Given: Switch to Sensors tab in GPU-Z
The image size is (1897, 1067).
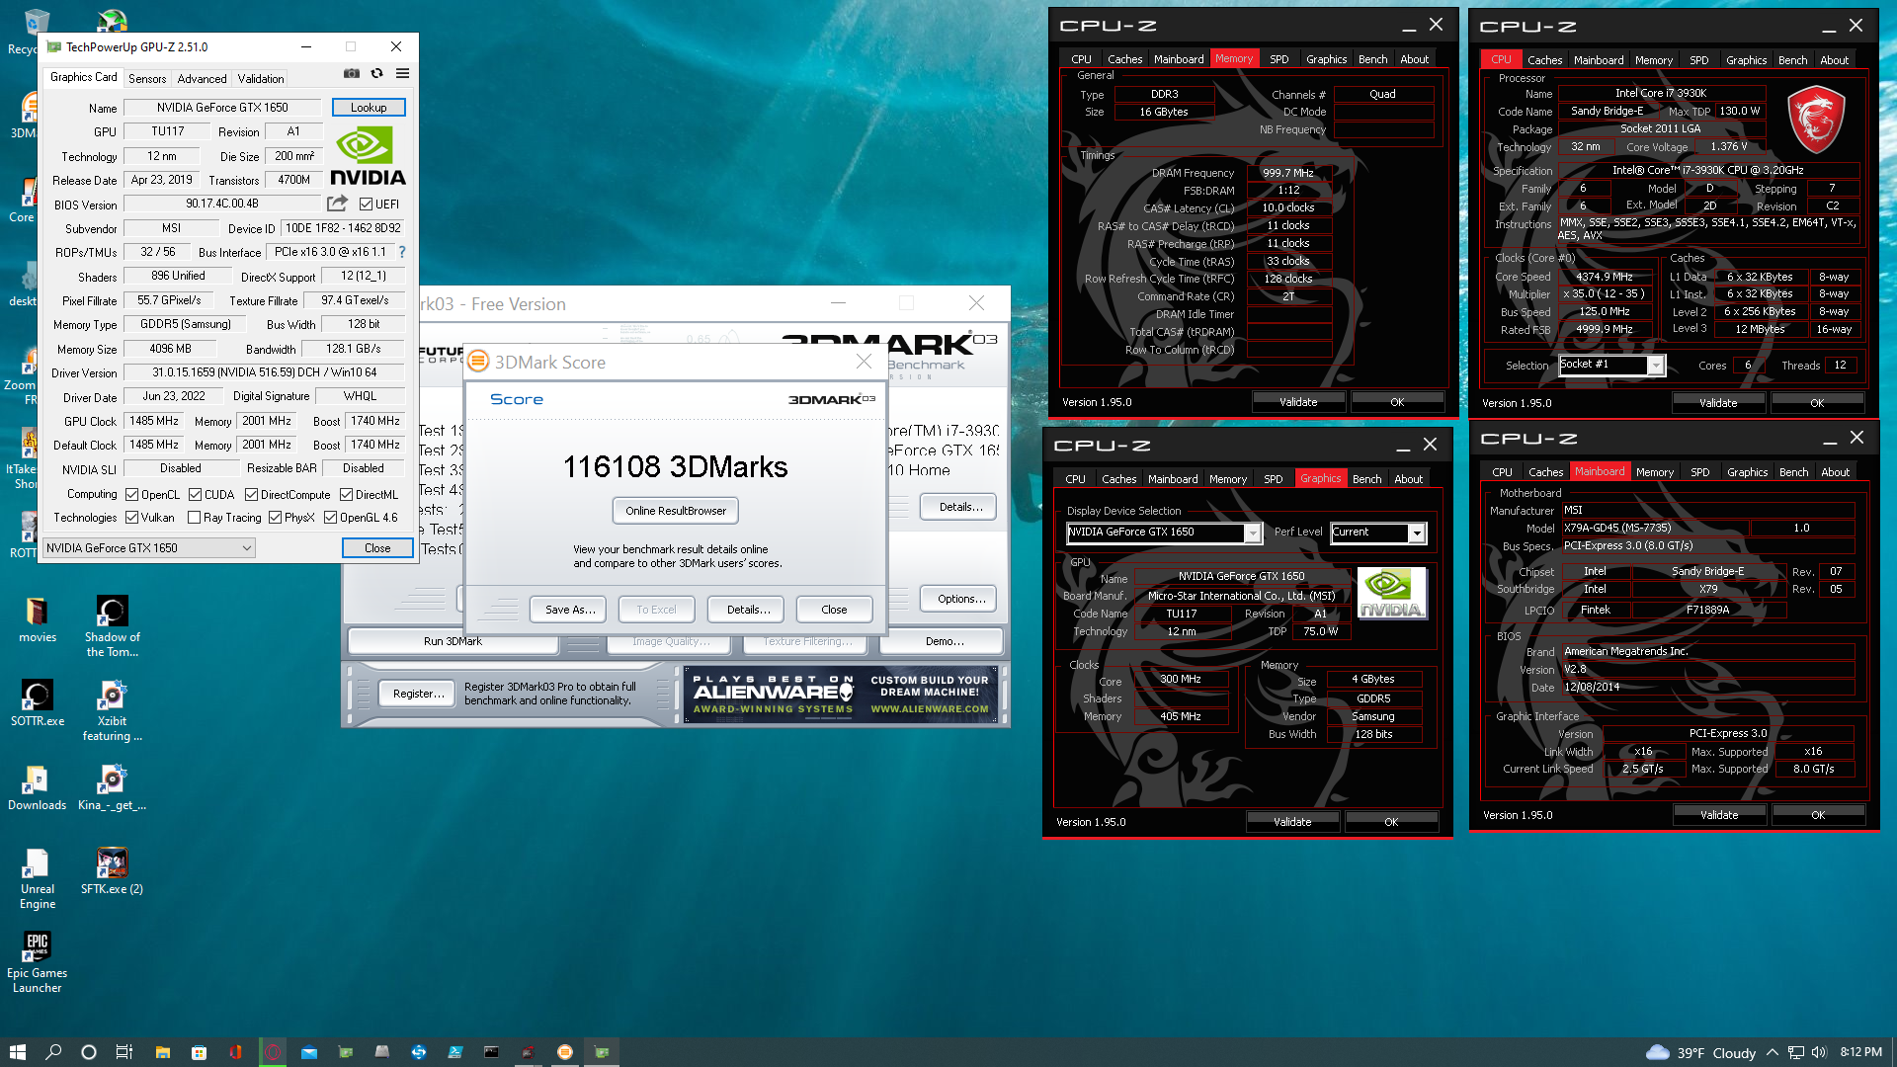Looking at the screenshot, I should tap(147, 79).
